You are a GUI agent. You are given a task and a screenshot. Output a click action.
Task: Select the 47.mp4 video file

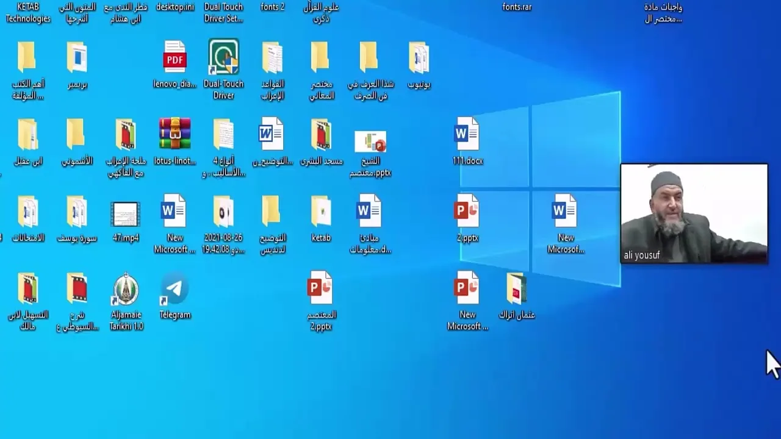tap(126, 215)
